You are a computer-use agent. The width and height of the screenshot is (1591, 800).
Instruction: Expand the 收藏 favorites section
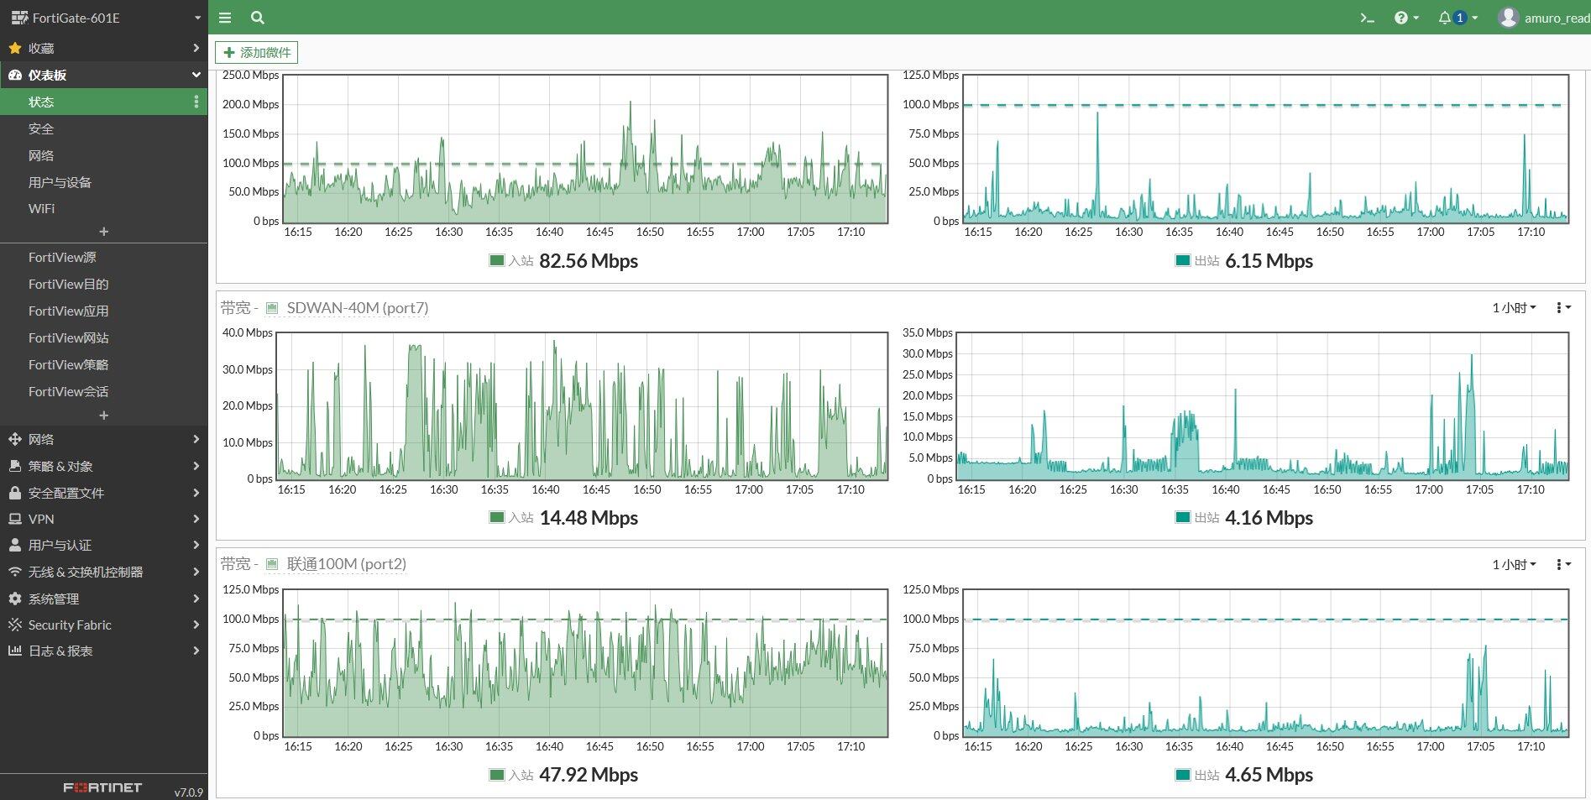pos(196,48)
